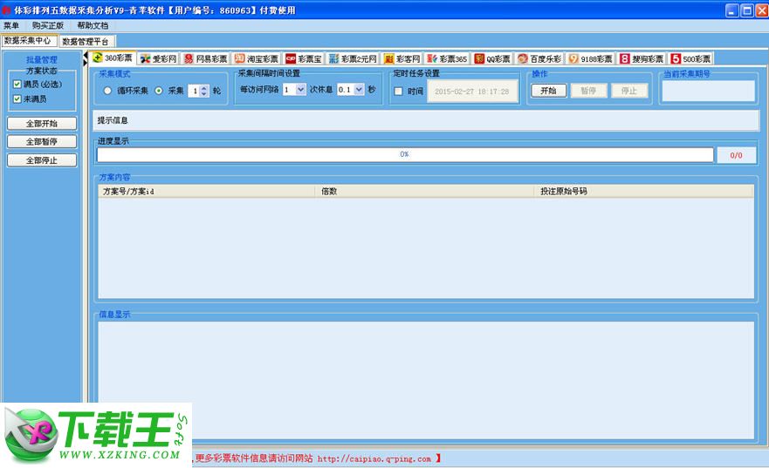Image resolution: width=769 pixels, height=468 pixels.
Task: Click the 倍数 column header
Action: [425, 192]
